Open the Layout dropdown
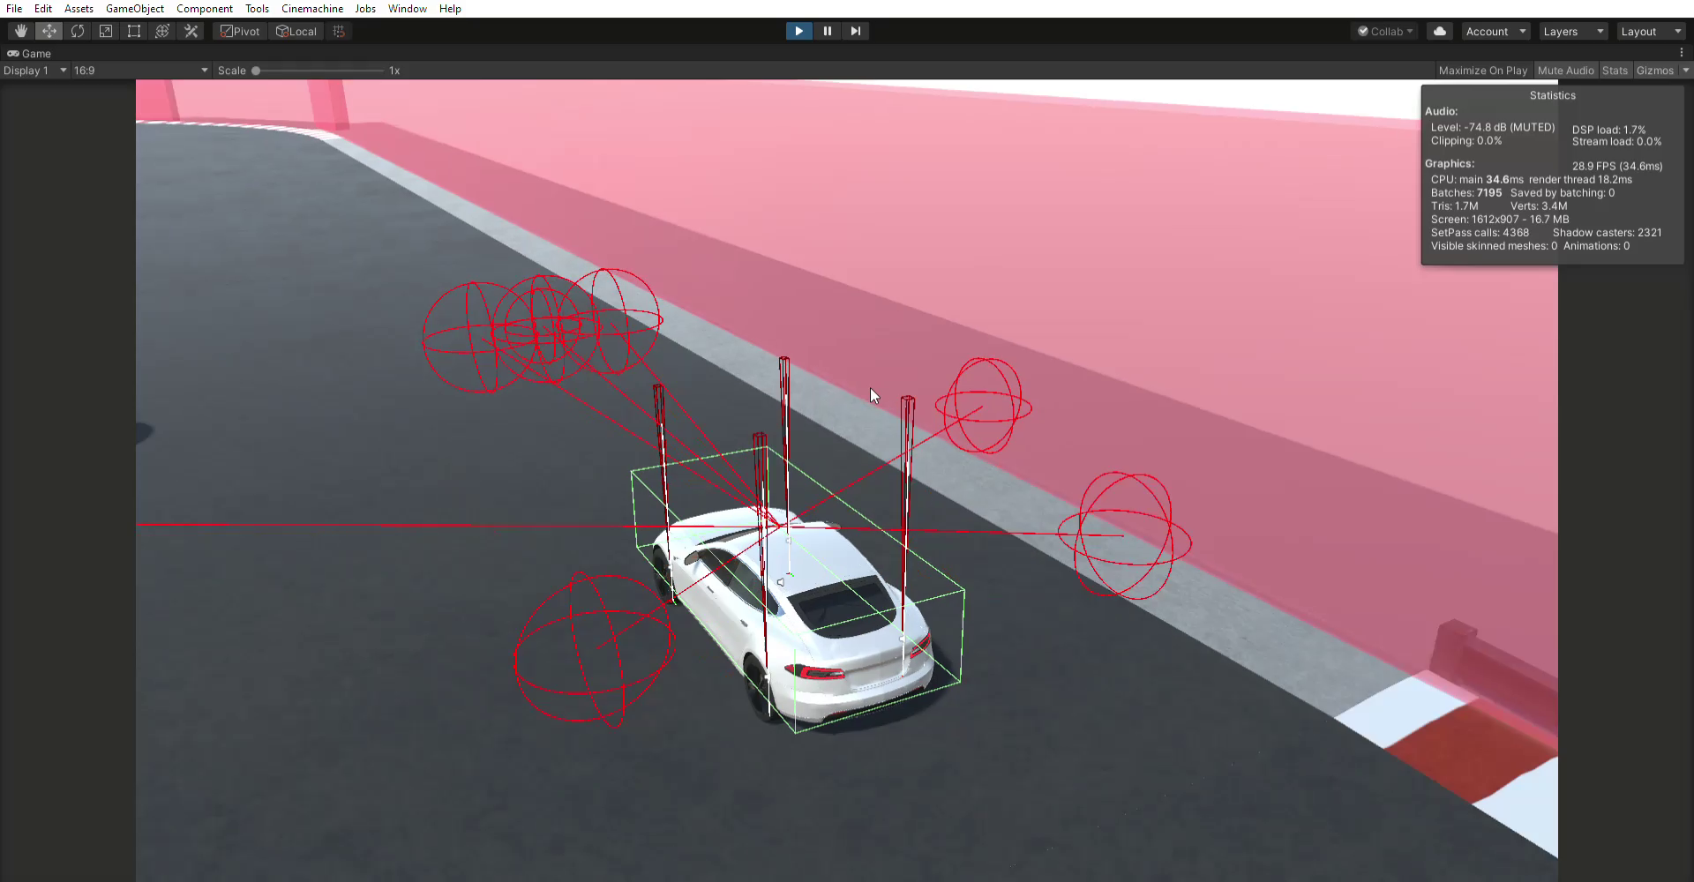Image resolution: width=1694 pixels, height=882 pixels. tap(1649, 31)
